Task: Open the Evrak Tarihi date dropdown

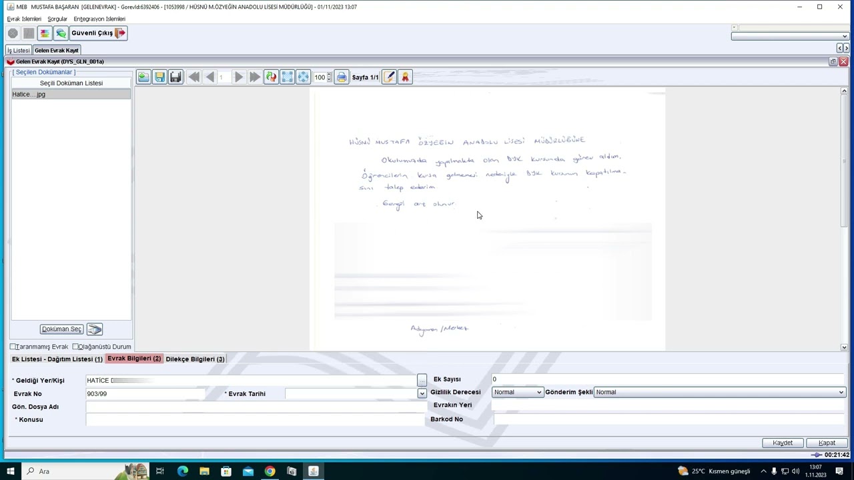Action: [x=422, y=394]
